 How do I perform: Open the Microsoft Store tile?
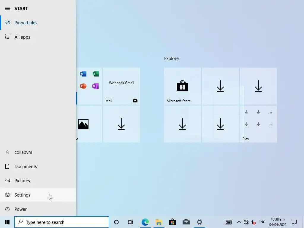[183, 86]
